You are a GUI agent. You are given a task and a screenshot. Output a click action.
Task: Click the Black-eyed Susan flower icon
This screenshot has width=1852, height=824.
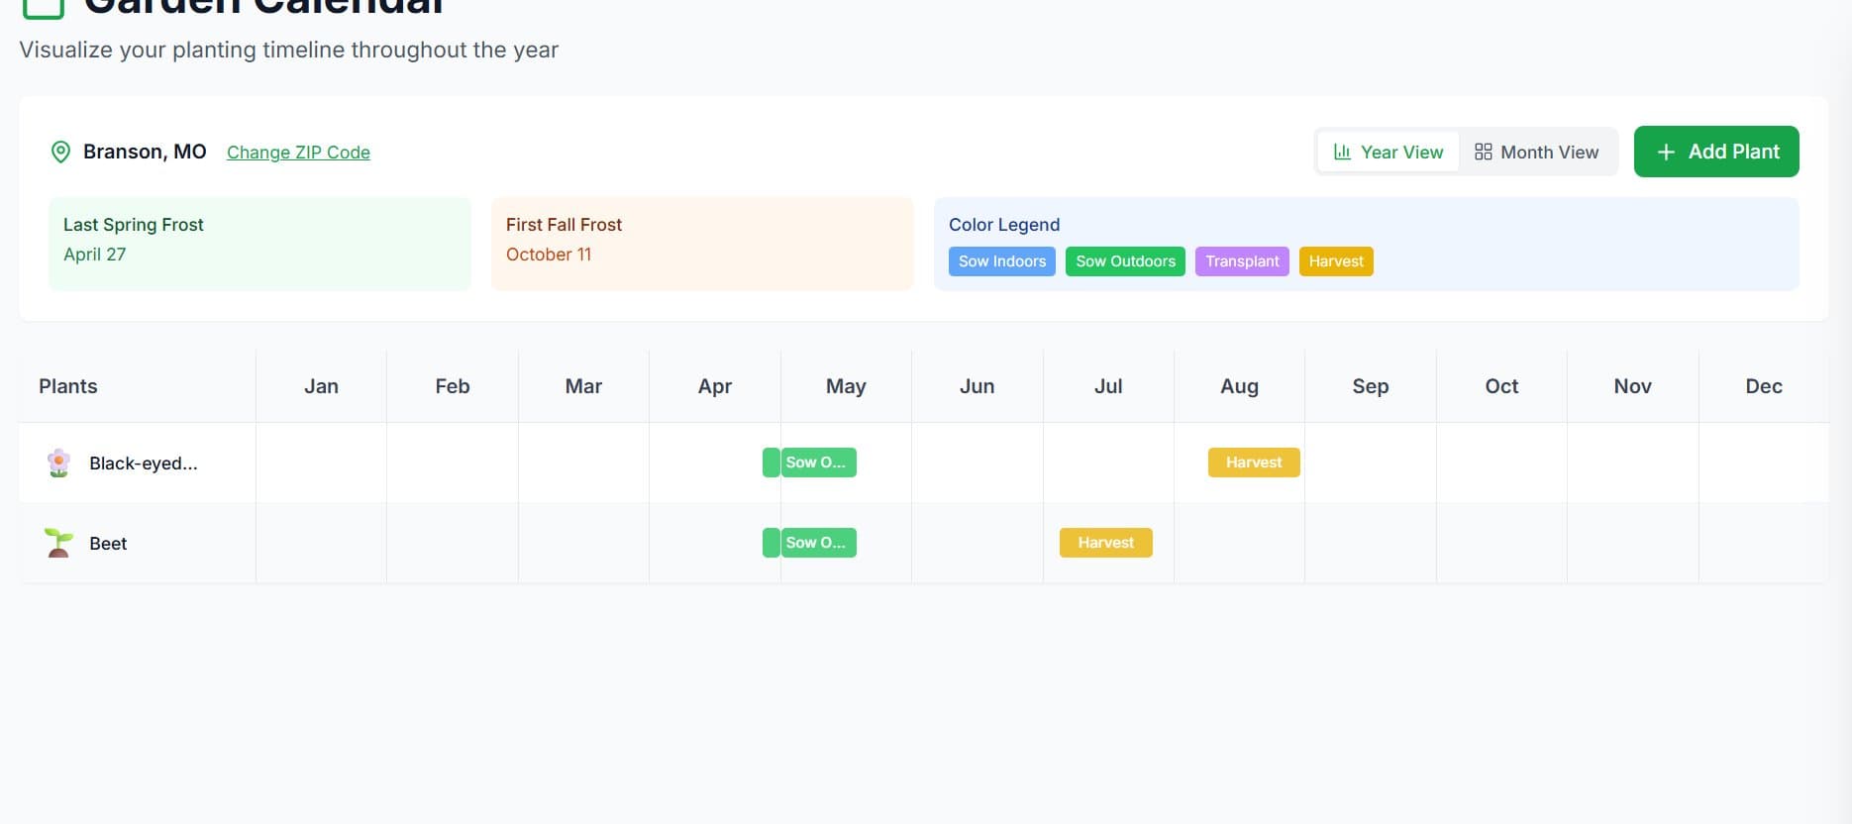pos(59,463)
